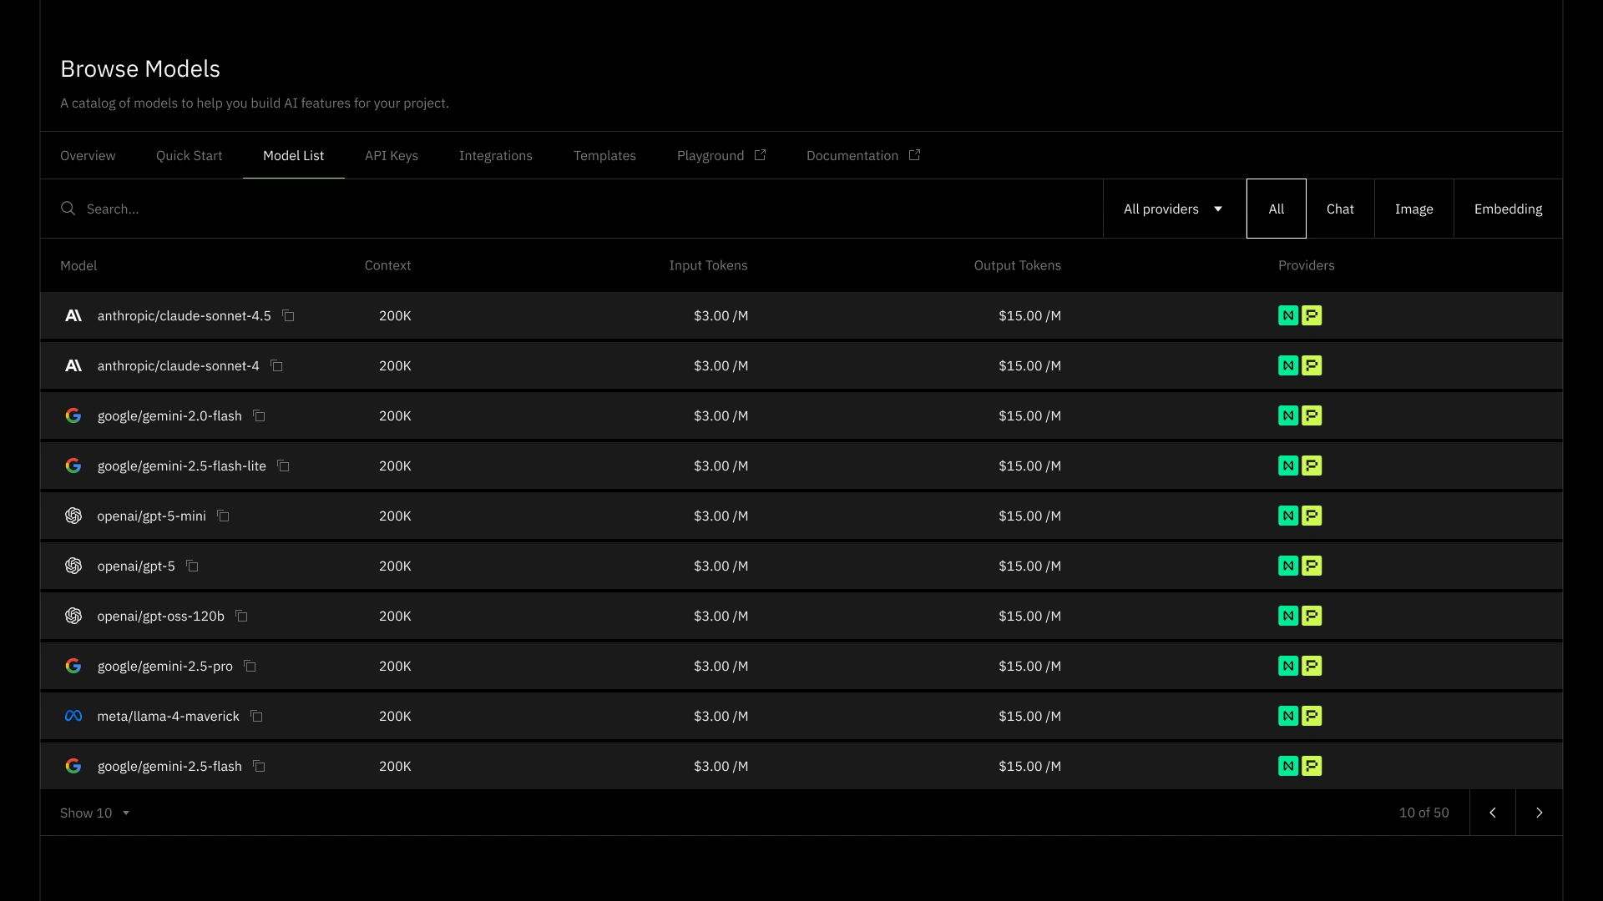Viewport: 1603px width, 901px height.
Task: Filter models by Image type
Action: pyautogui.click(x=1413, y=209)
